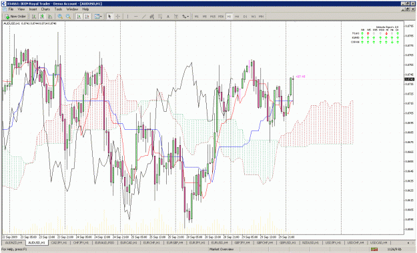Open the Help menu
417x253 pixels.
point(85,9)
